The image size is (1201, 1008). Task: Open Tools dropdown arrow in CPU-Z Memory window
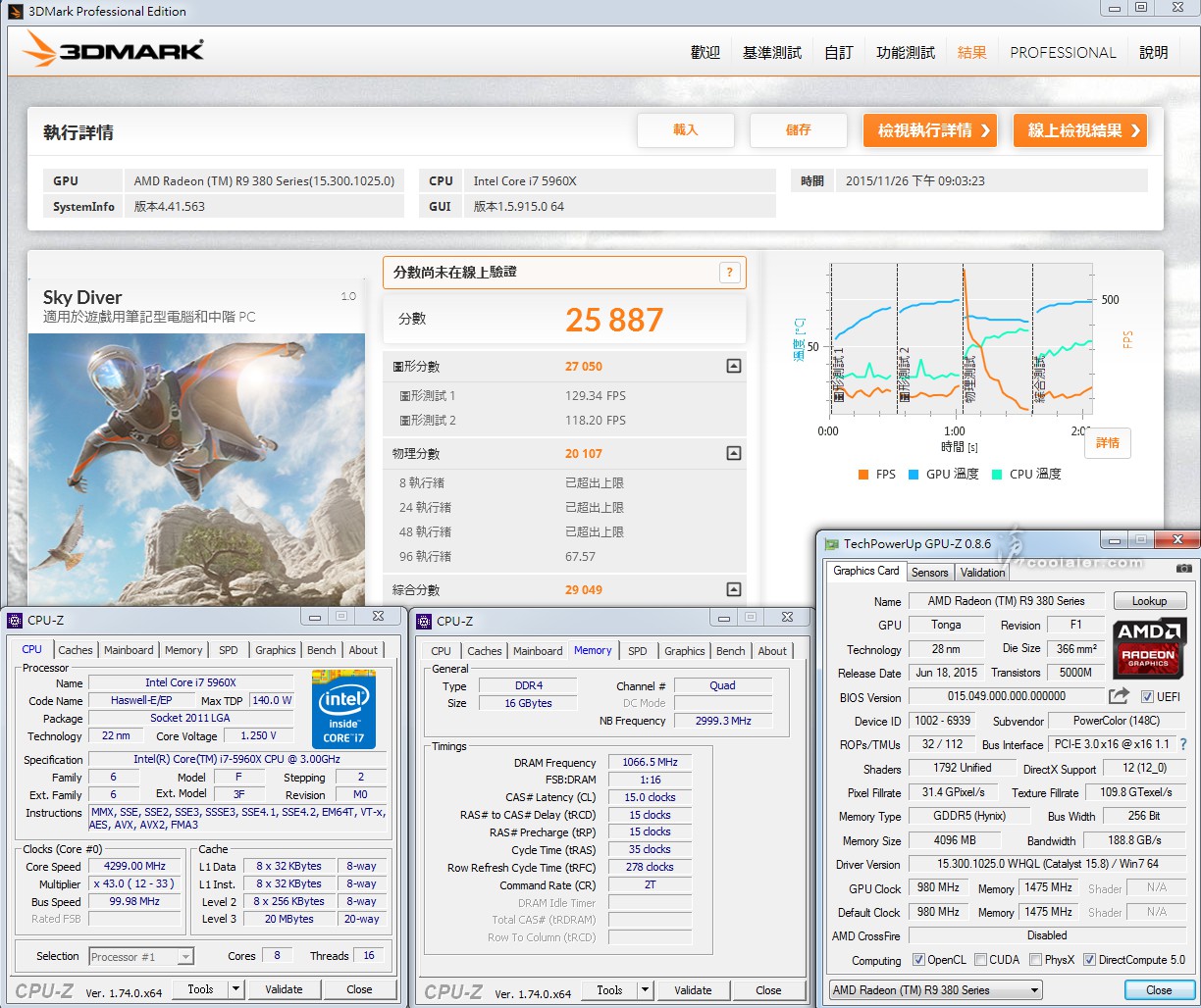pyautogui.click(x=645, y=990)
